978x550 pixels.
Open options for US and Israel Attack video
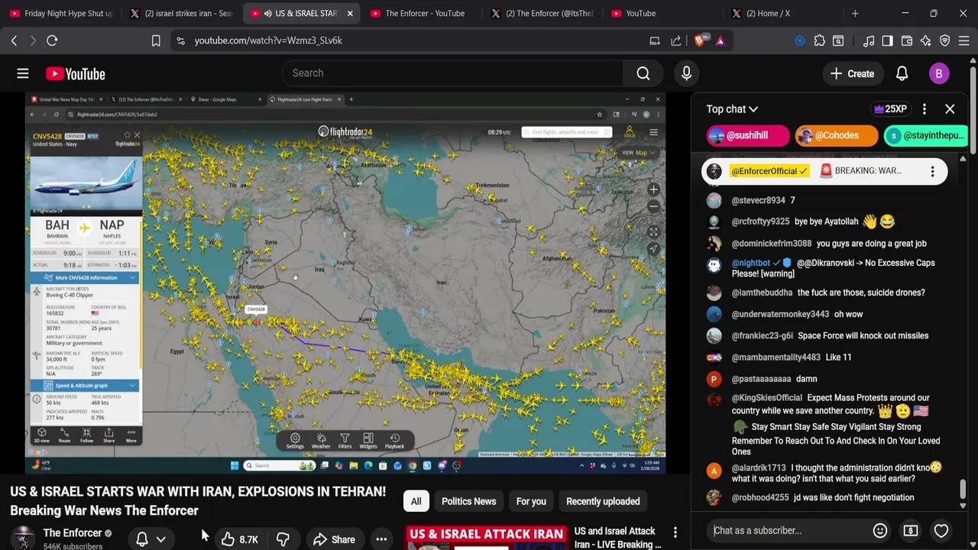pos(675,532)
